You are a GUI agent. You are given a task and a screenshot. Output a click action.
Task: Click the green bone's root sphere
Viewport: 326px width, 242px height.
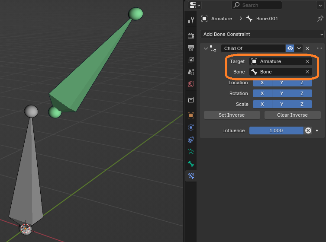55,112
